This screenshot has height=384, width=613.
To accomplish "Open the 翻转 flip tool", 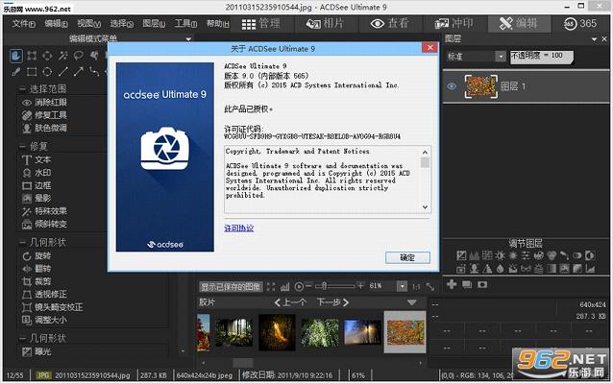I will [x=37, y=269].
